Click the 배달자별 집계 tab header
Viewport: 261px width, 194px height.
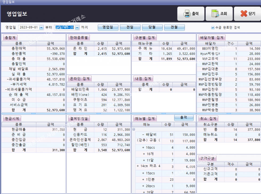click(212, 37)
